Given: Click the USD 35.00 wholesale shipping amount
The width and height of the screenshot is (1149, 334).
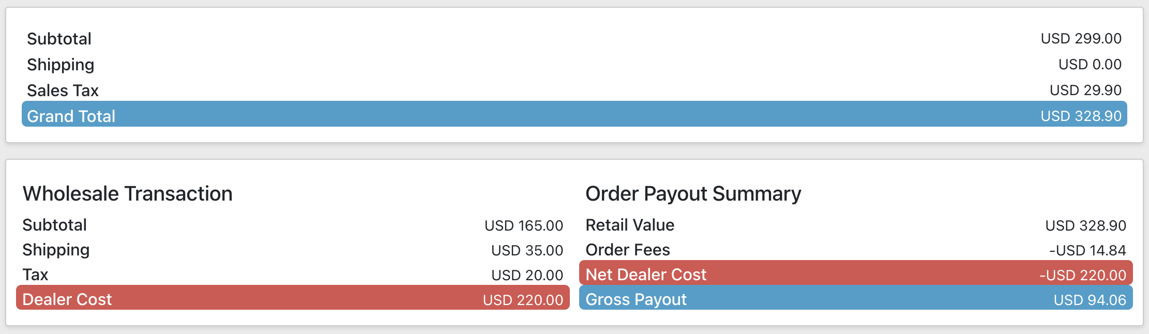Looking at the screenshot, I should pyautogui.click(x=527, y=251).
